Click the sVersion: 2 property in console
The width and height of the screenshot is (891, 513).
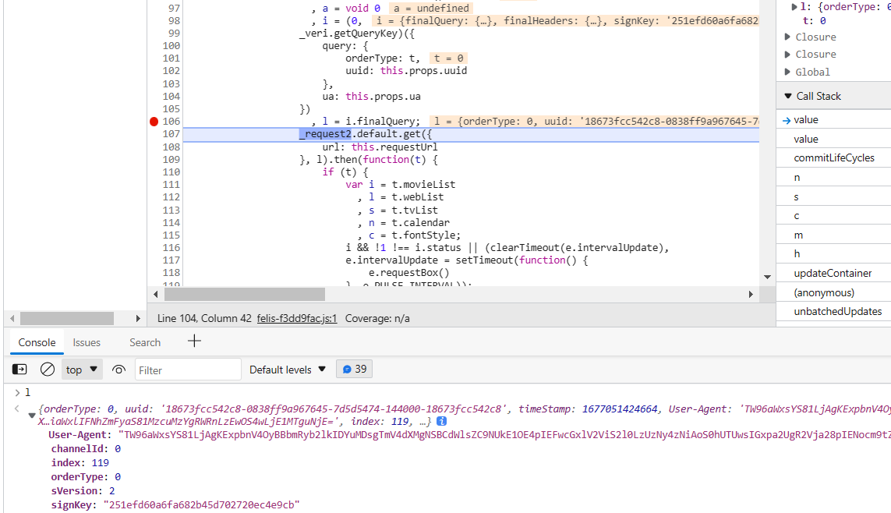point(83,491)
